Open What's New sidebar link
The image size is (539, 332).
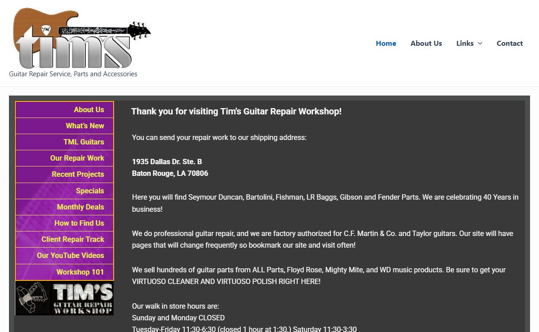point(64,126)
